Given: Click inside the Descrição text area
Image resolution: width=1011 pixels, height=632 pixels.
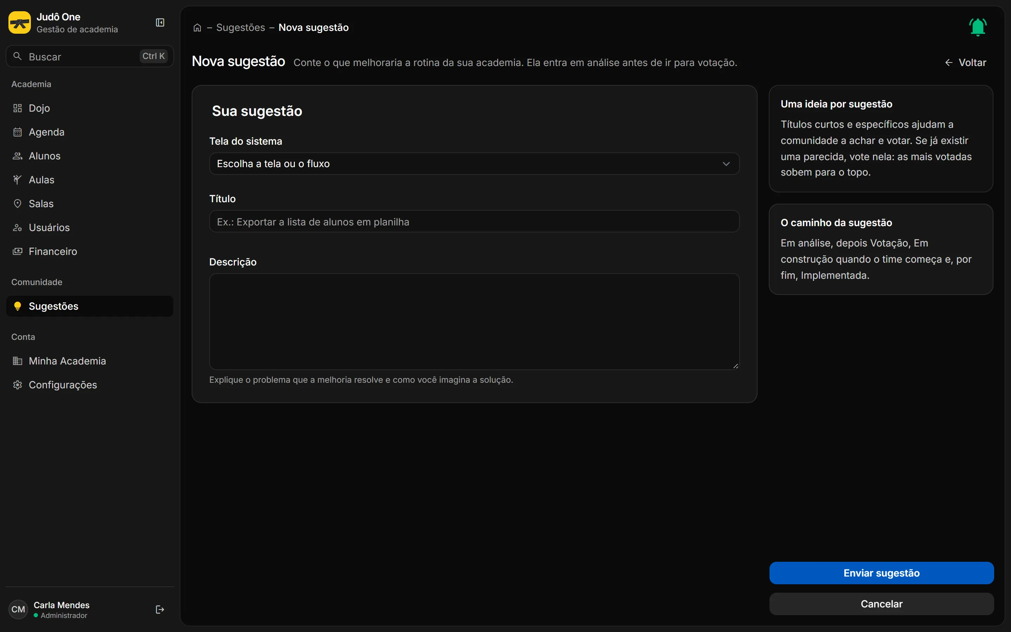Looking at the screenshot, I should (x=474, y=321).
